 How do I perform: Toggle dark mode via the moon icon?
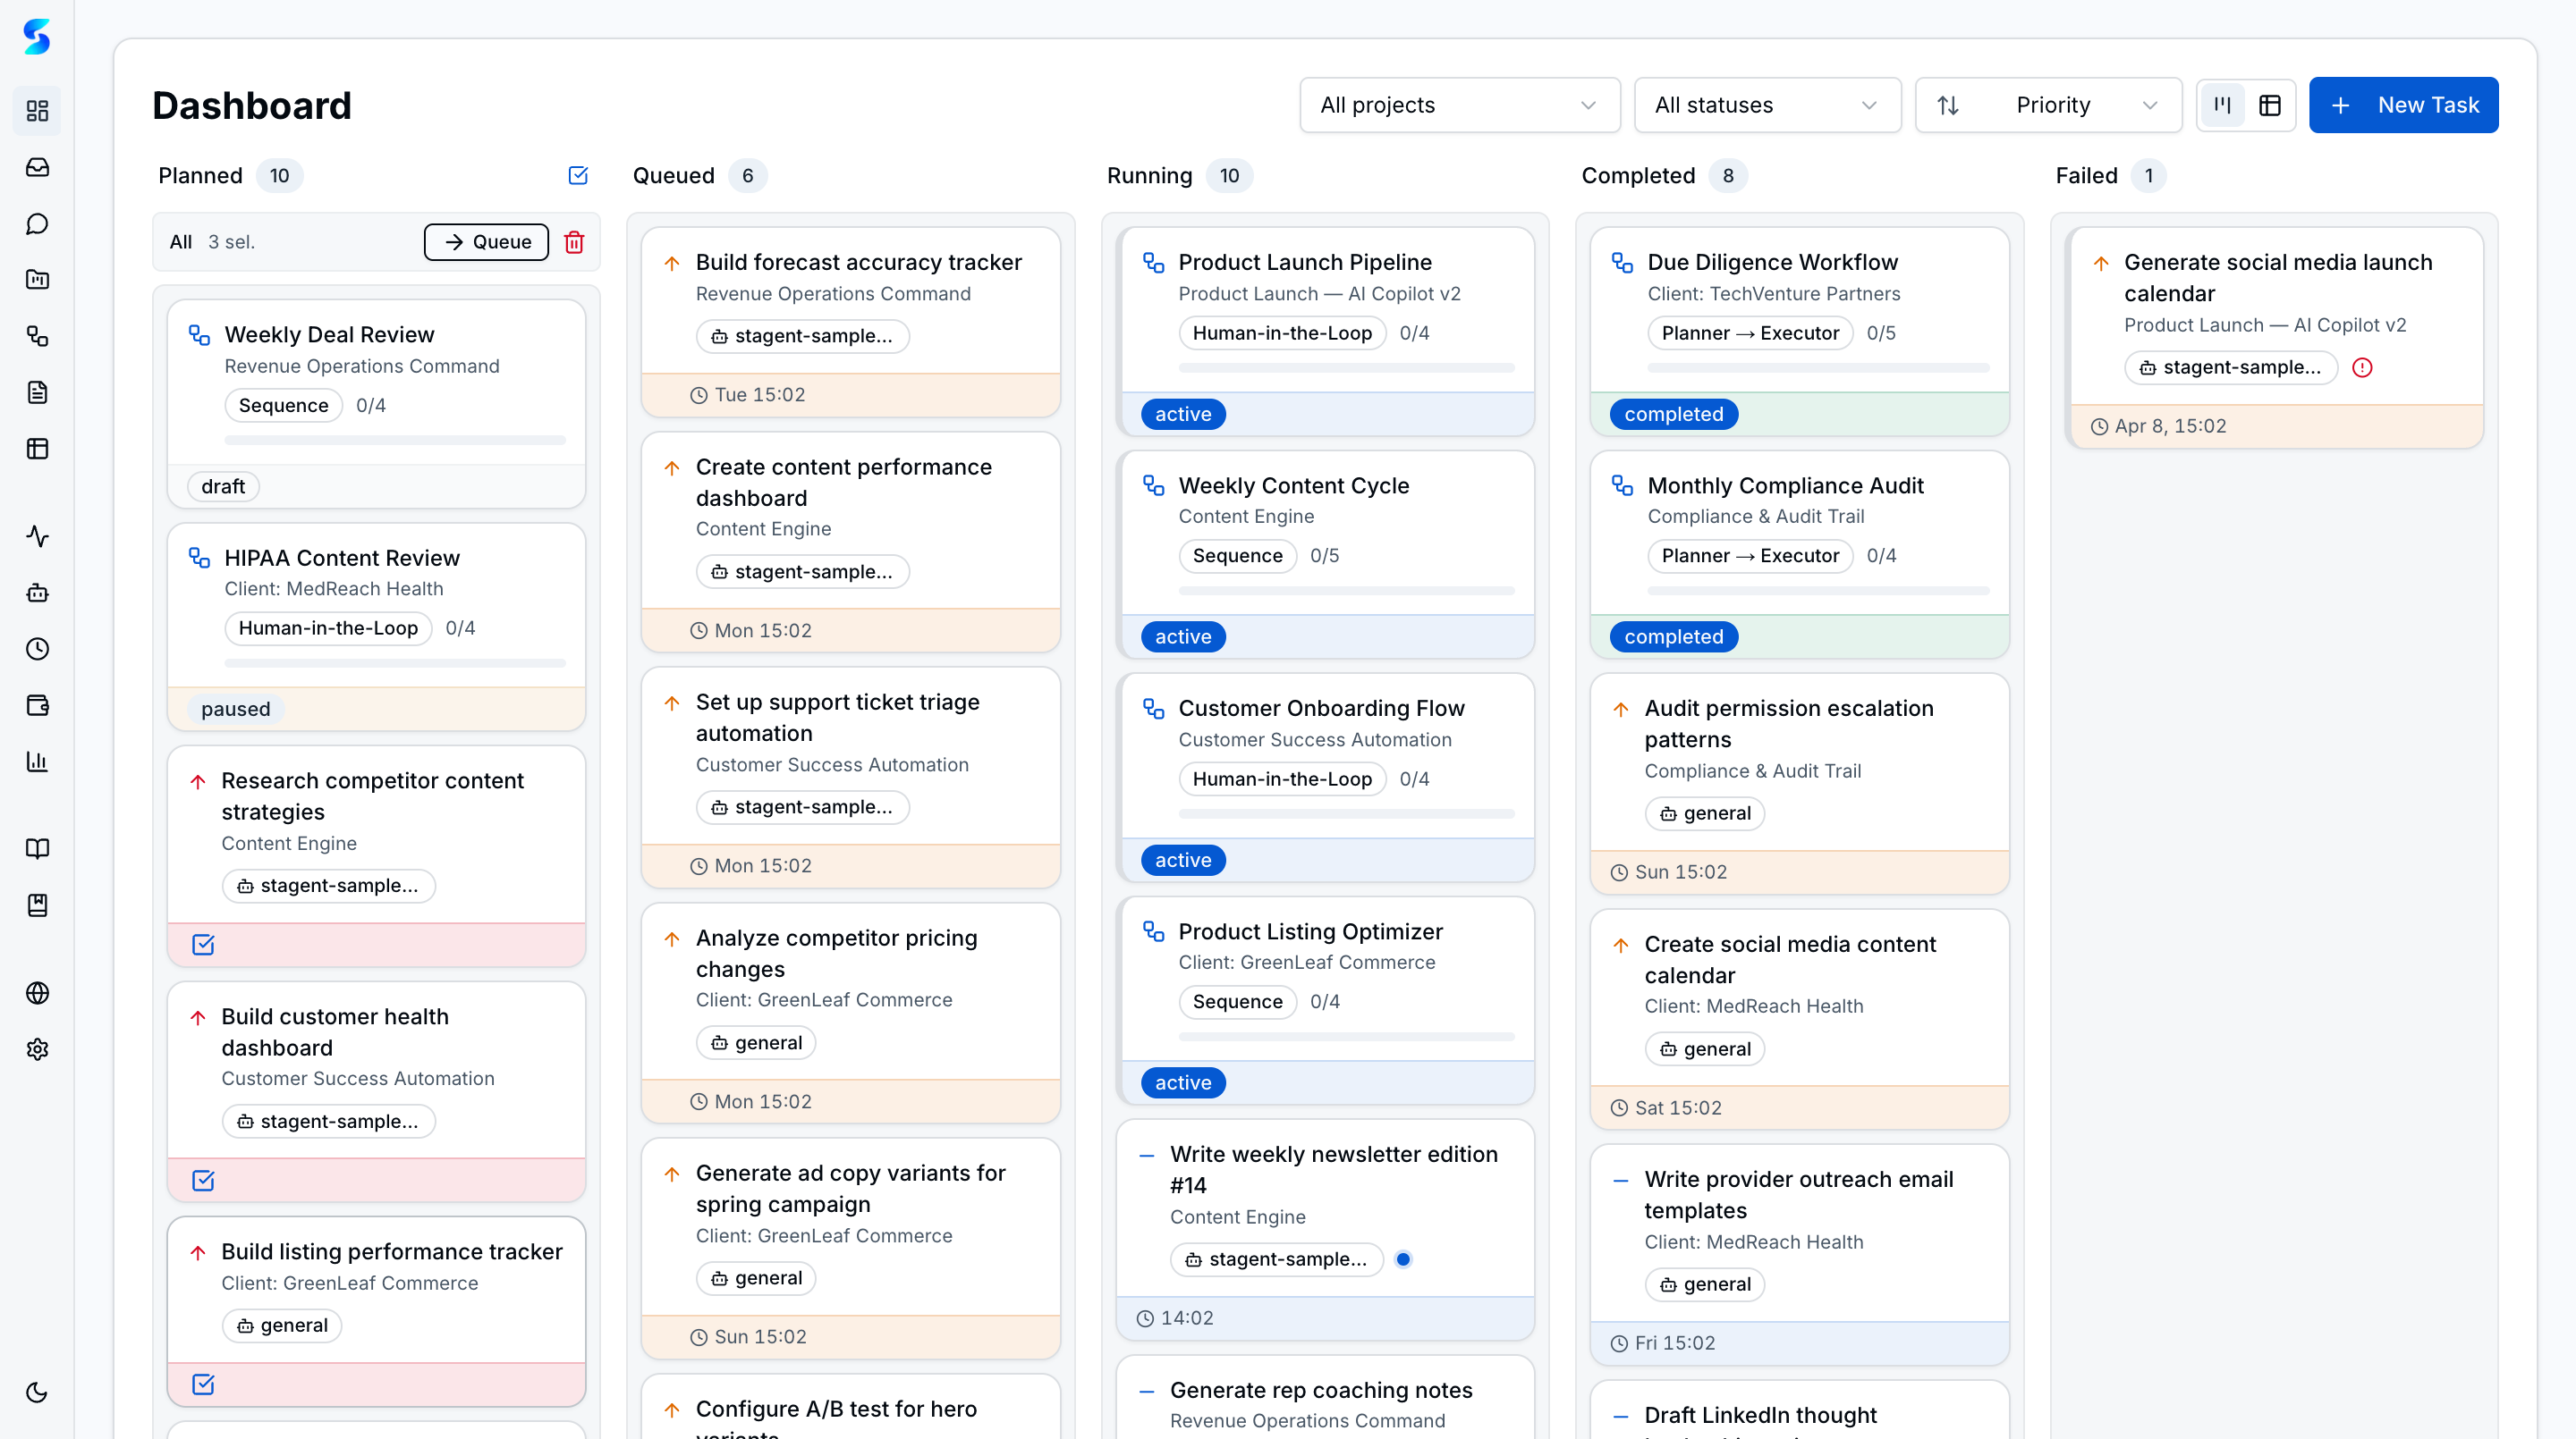coord(37,1392)
